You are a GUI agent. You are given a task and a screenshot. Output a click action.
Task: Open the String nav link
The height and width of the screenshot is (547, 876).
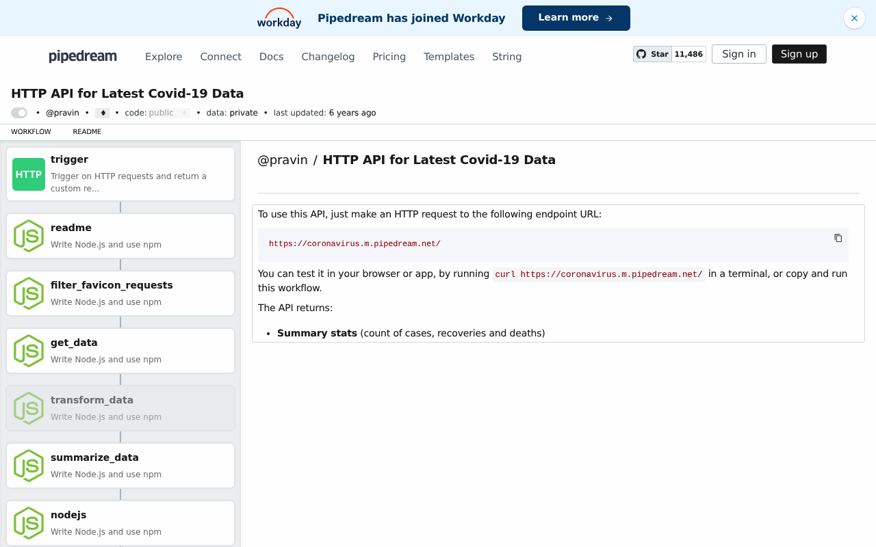[506, 57]
